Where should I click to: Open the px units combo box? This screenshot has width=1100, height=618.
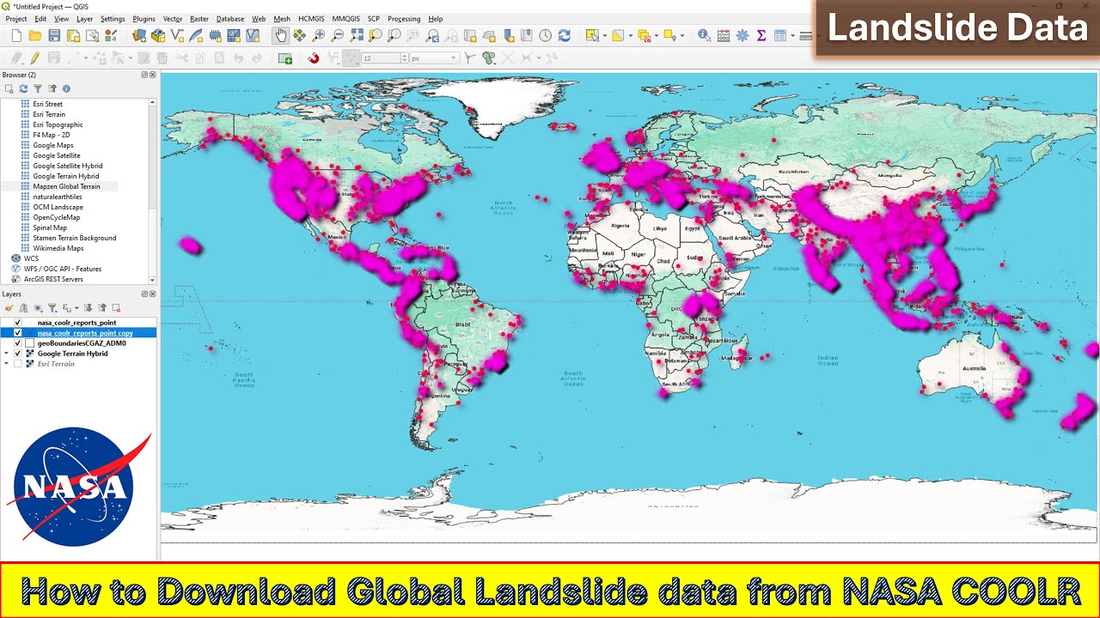(x=434, y=58)
